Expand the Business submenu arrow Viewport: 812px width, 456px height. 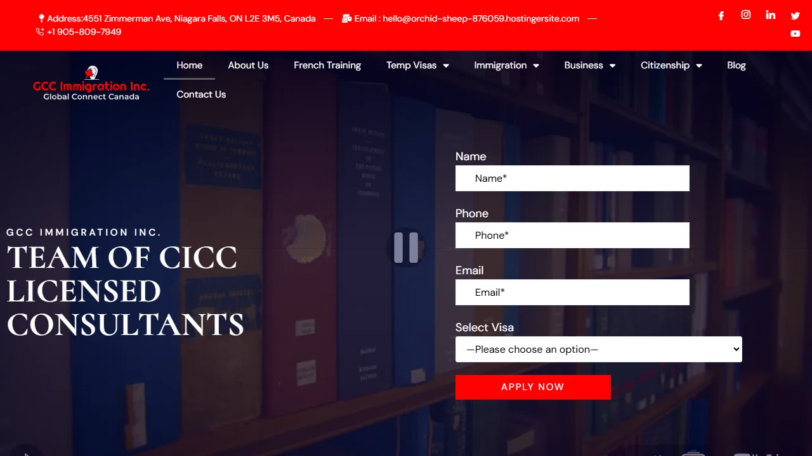click(612, 66)
